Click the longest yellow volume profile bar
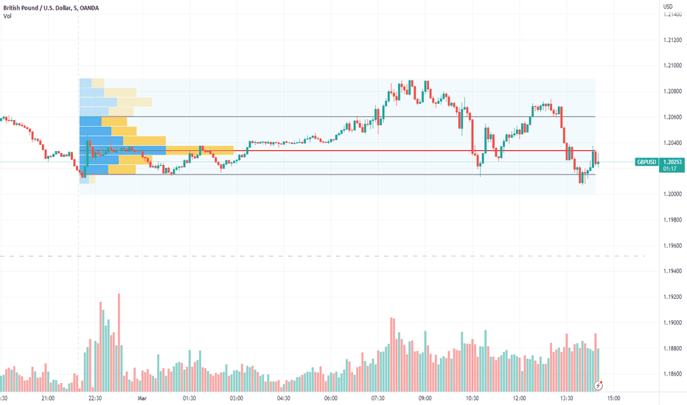 [200, 150]
